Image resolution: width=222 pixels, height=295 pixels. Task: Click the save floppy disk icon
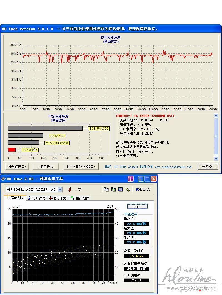[x=121, y=190]
